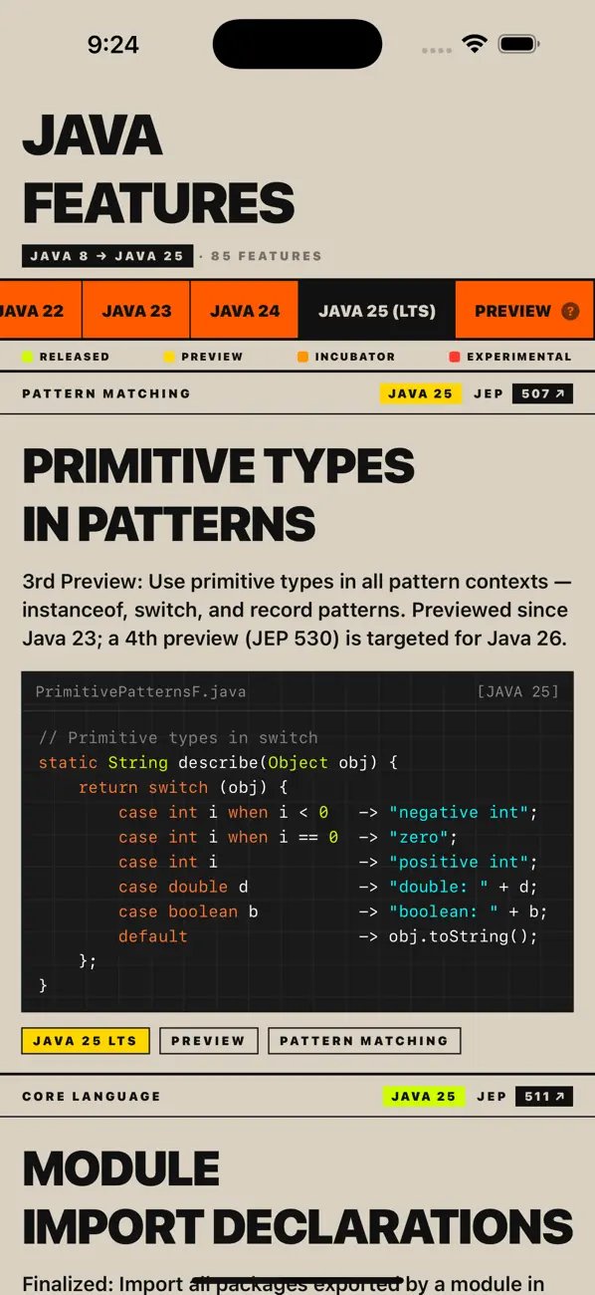Click the [JAVA 25] code block label
The width and height of the screenshot is (595, 1295).
tap(517, 691)
